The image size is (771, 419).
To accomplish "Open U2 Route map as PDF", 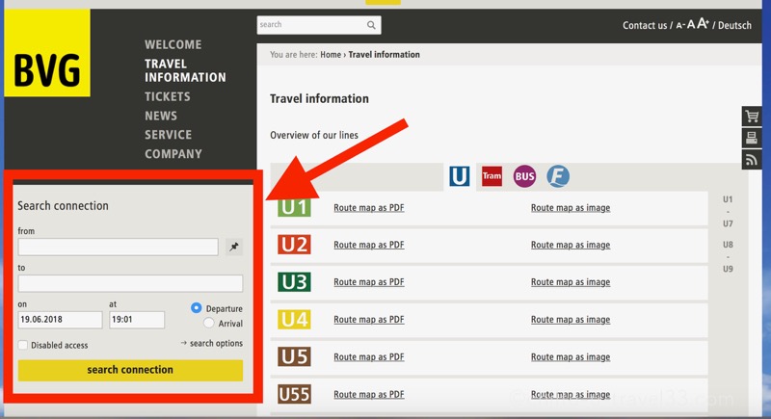I will [x=369, y=245].
